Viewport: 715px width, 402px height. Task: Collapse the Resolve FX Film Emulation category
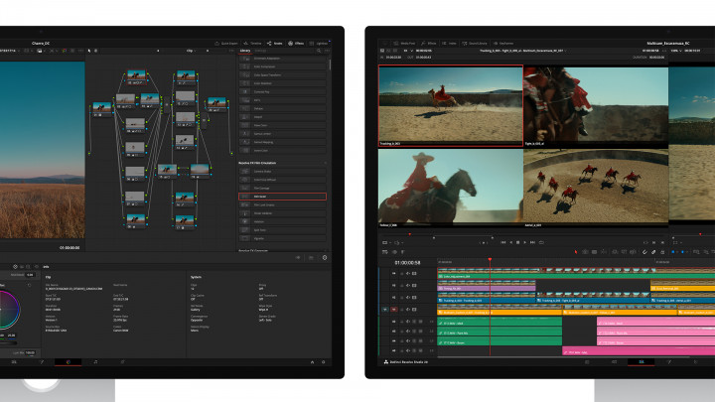[325, 163]
